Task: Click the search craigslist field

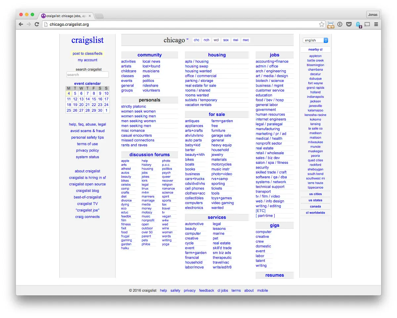Action: [x=87, y=75]
